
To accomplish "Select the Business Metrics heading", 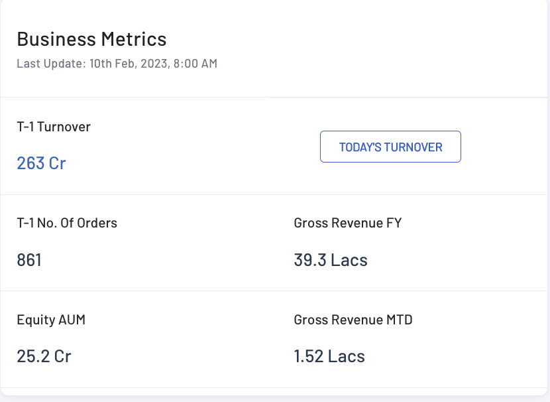I will point(91,39).
